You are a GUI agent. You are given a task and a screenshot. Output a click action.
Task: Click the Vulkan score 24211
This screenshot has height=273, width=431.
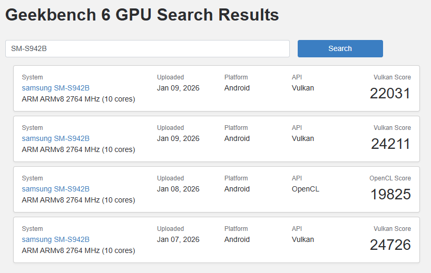tap(390, 144)
